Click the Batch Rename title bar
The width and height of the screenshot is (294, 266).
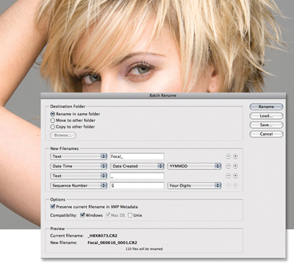click(x=163, y=96)
